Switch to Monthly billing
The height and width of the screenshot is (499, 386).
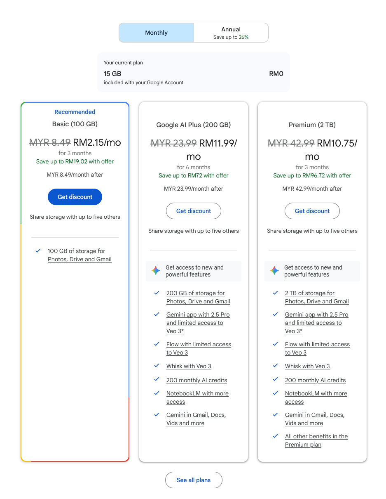(157, 33)
